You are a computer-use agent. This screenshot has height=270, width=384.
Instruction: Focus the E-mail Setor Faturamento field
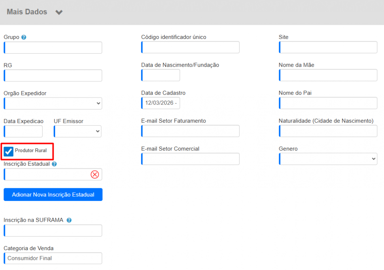[190, 131]
